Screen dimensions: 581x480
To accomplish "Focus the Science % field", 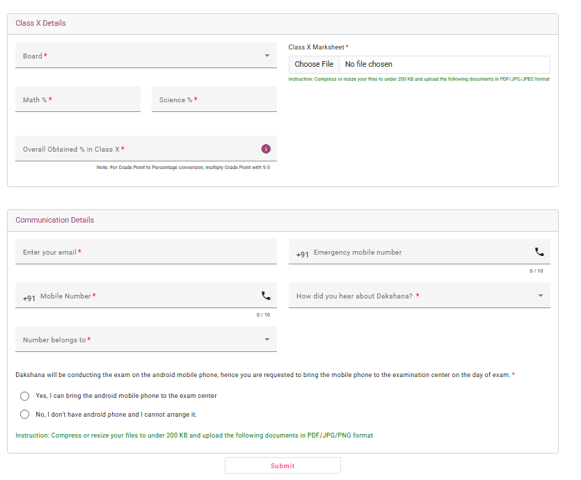I will tap(214, 99).
